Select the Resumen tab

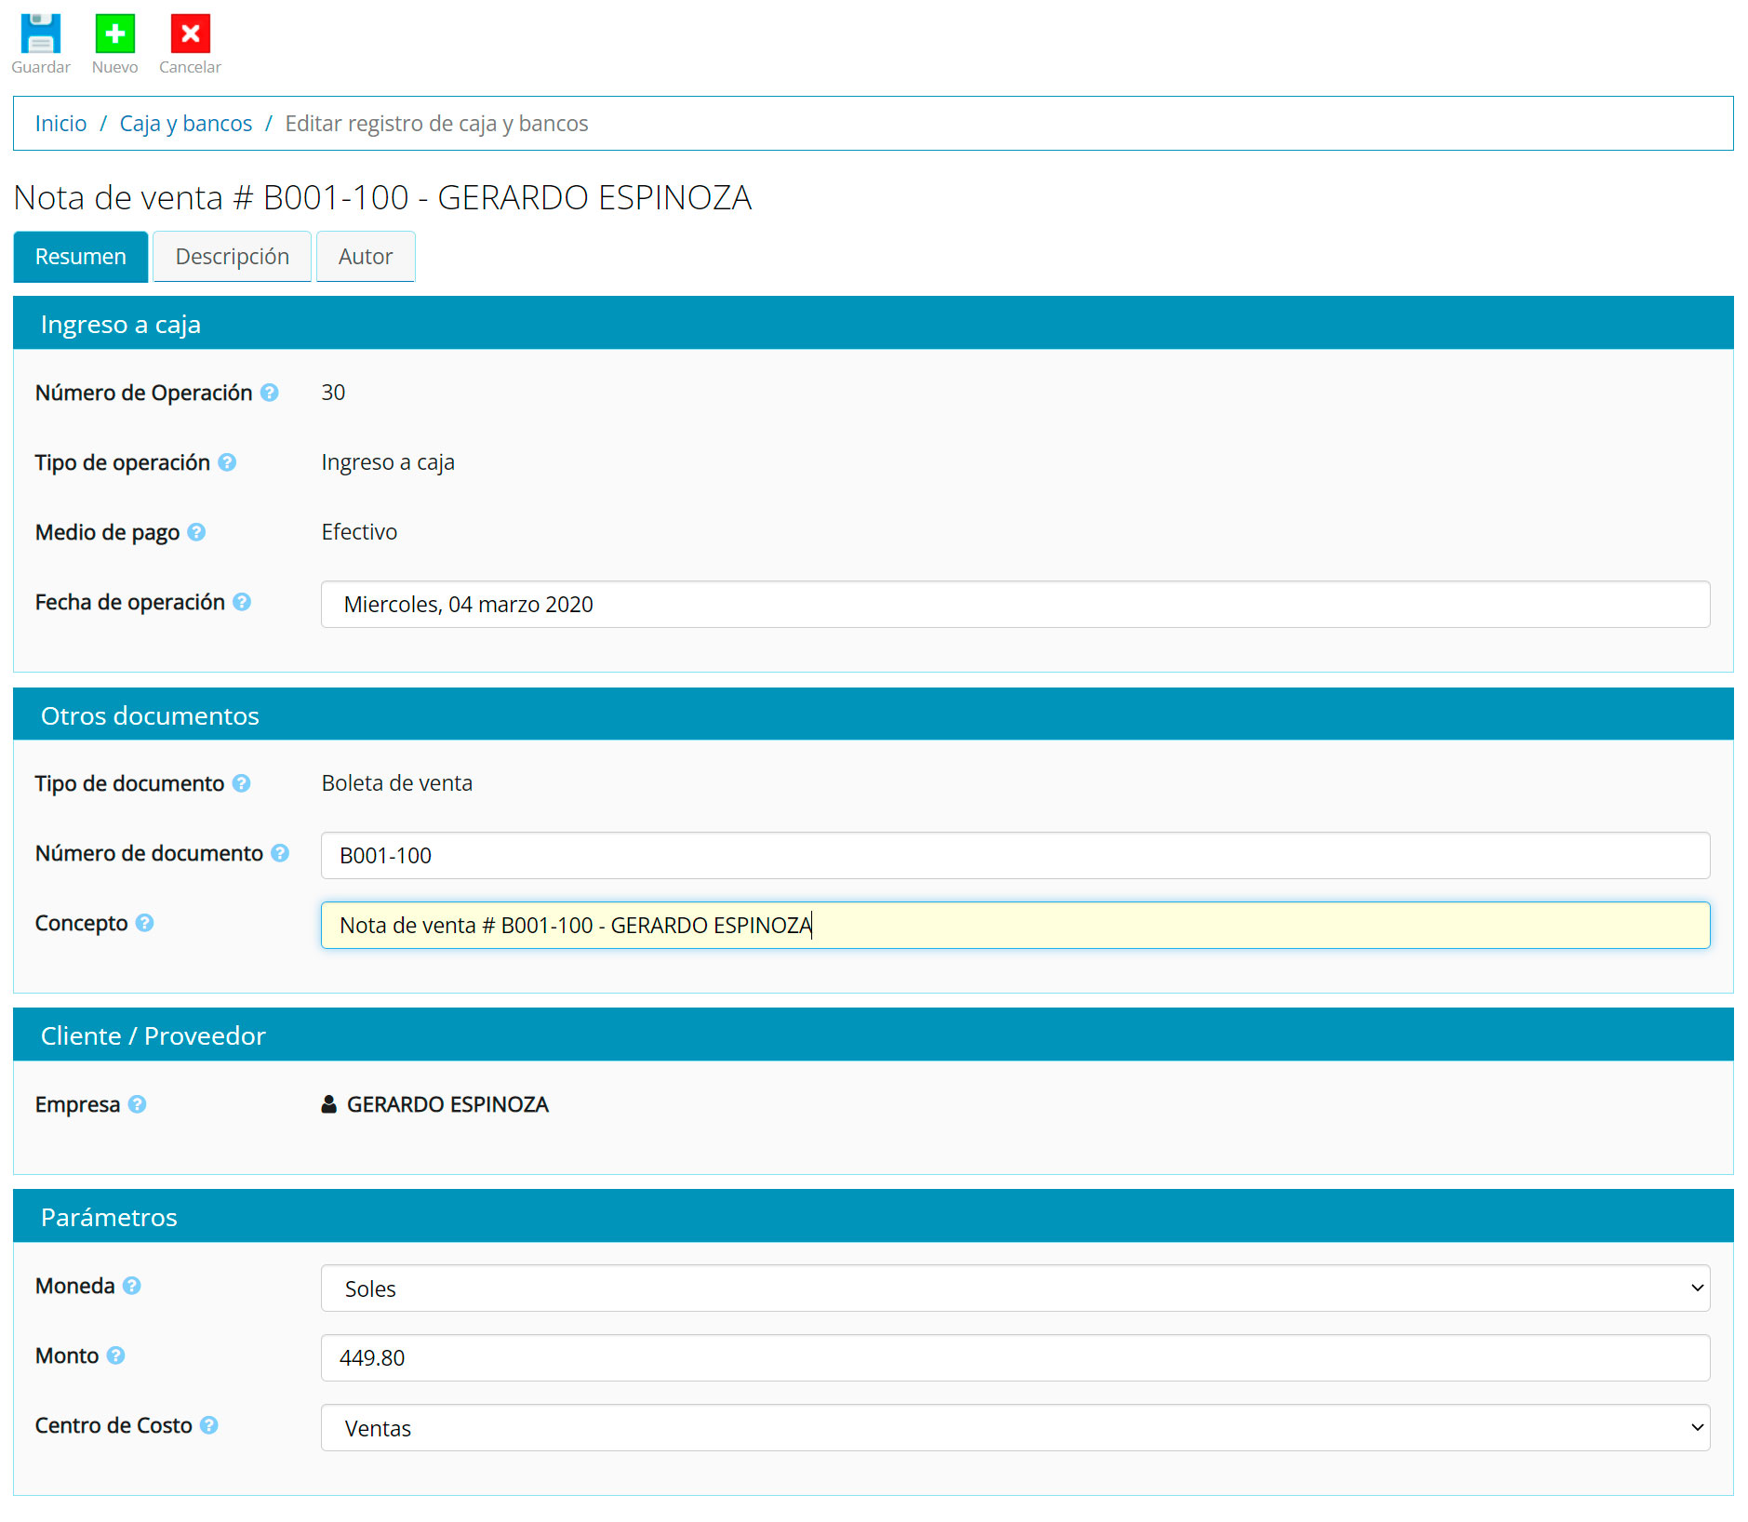point(81,257)
